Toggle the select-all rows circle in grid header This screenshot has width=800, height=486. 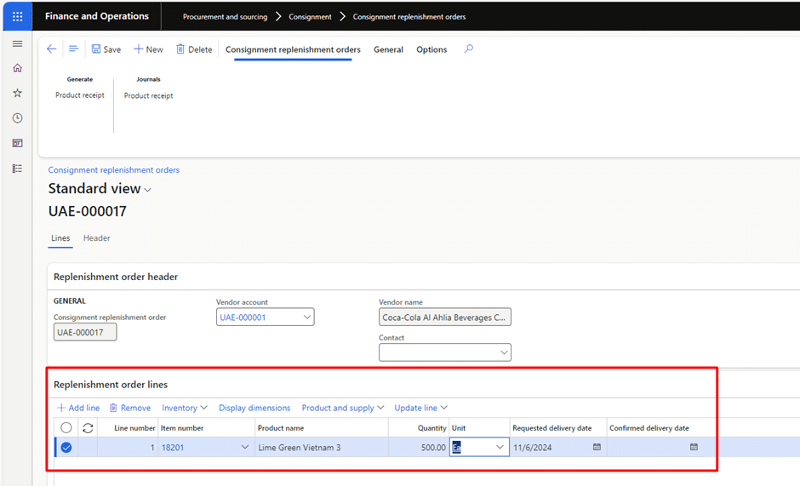pos(66,428)
